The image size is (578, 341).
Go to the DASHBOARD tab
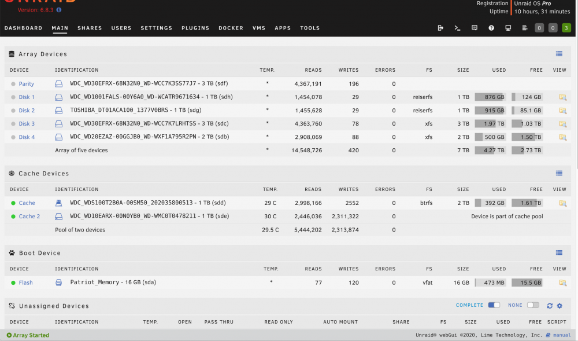(x=23, y=28)
